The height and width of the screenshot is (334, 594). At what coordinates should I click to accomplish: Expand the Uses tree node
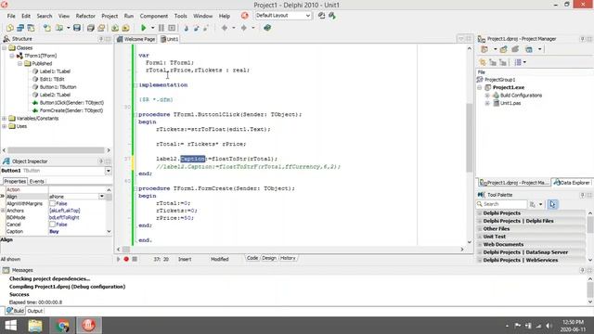pyautogui.click(x=4, y=126)
